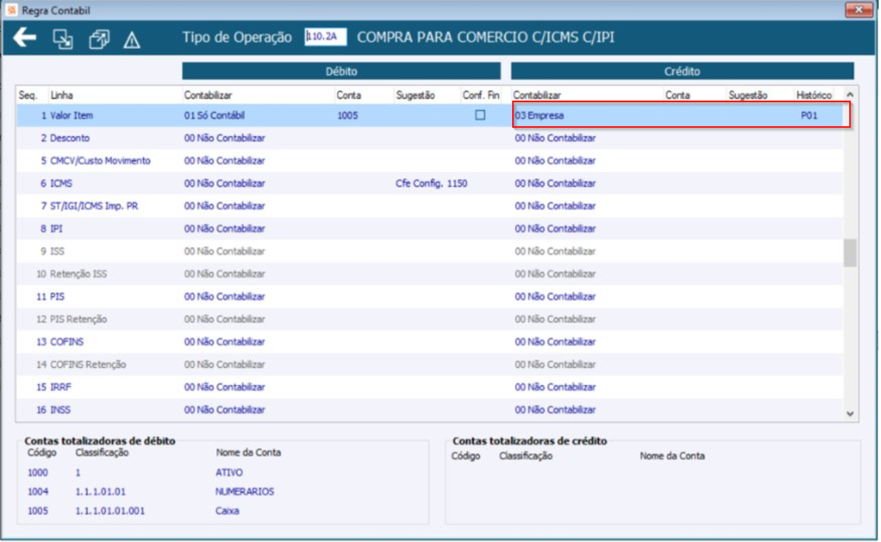Screen dimensions: 881x542
Task: Select 01 Só Contábil debit cell
Action: pos(214,115)
